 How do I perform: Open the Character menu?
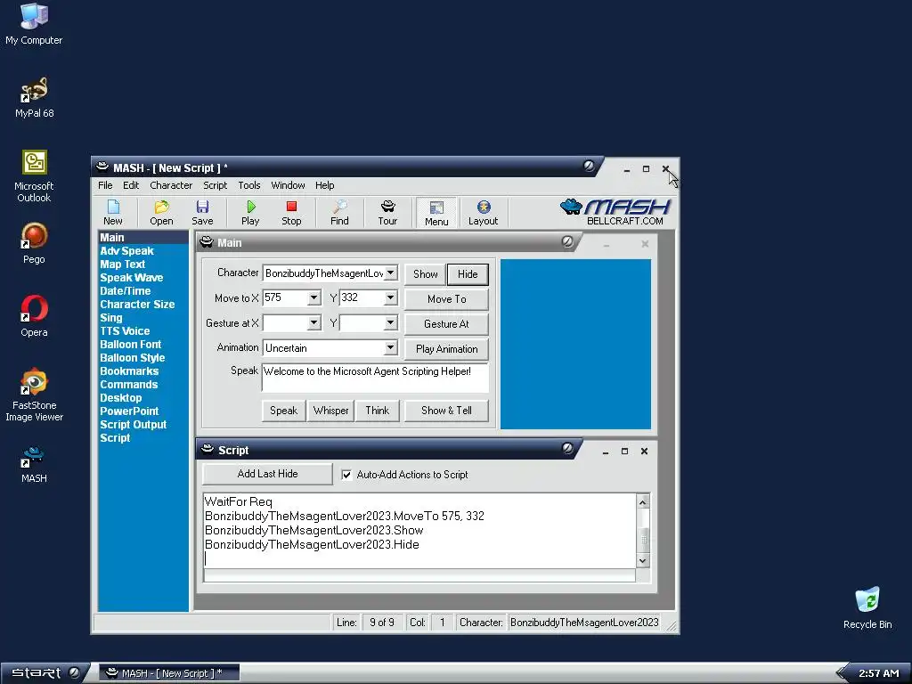pyautogui.click(x=171, y=185)
